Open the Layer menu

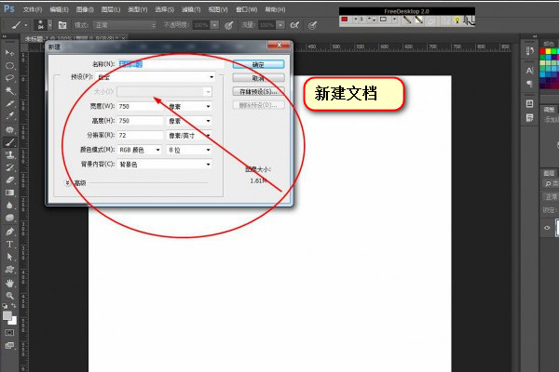point(111,9)
